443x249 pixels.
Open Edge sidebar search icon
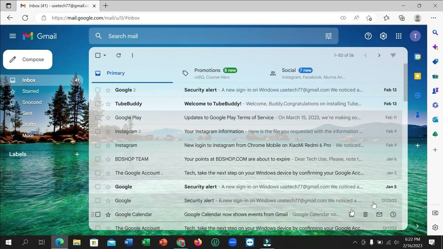click(435, 33)
